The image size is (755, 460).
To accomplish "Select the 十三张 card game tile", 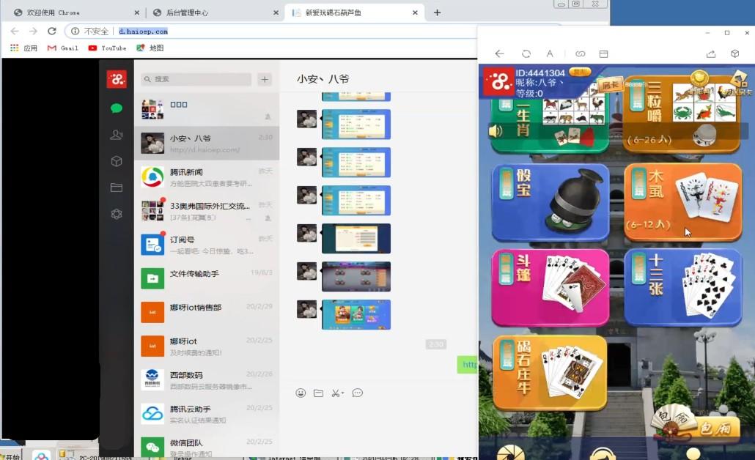I will (x=682, y=287).
